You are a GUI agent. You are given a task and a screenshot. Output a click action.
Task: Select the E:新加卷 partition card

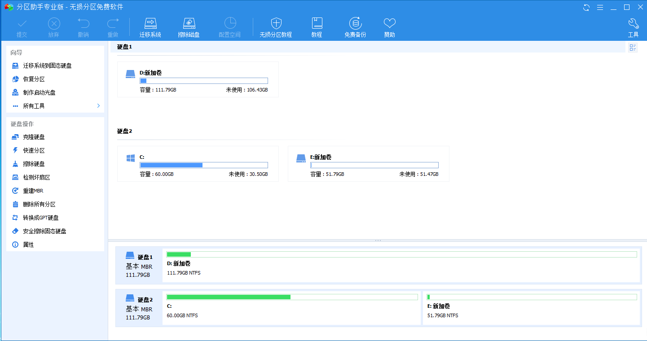(x=369, y=164)
